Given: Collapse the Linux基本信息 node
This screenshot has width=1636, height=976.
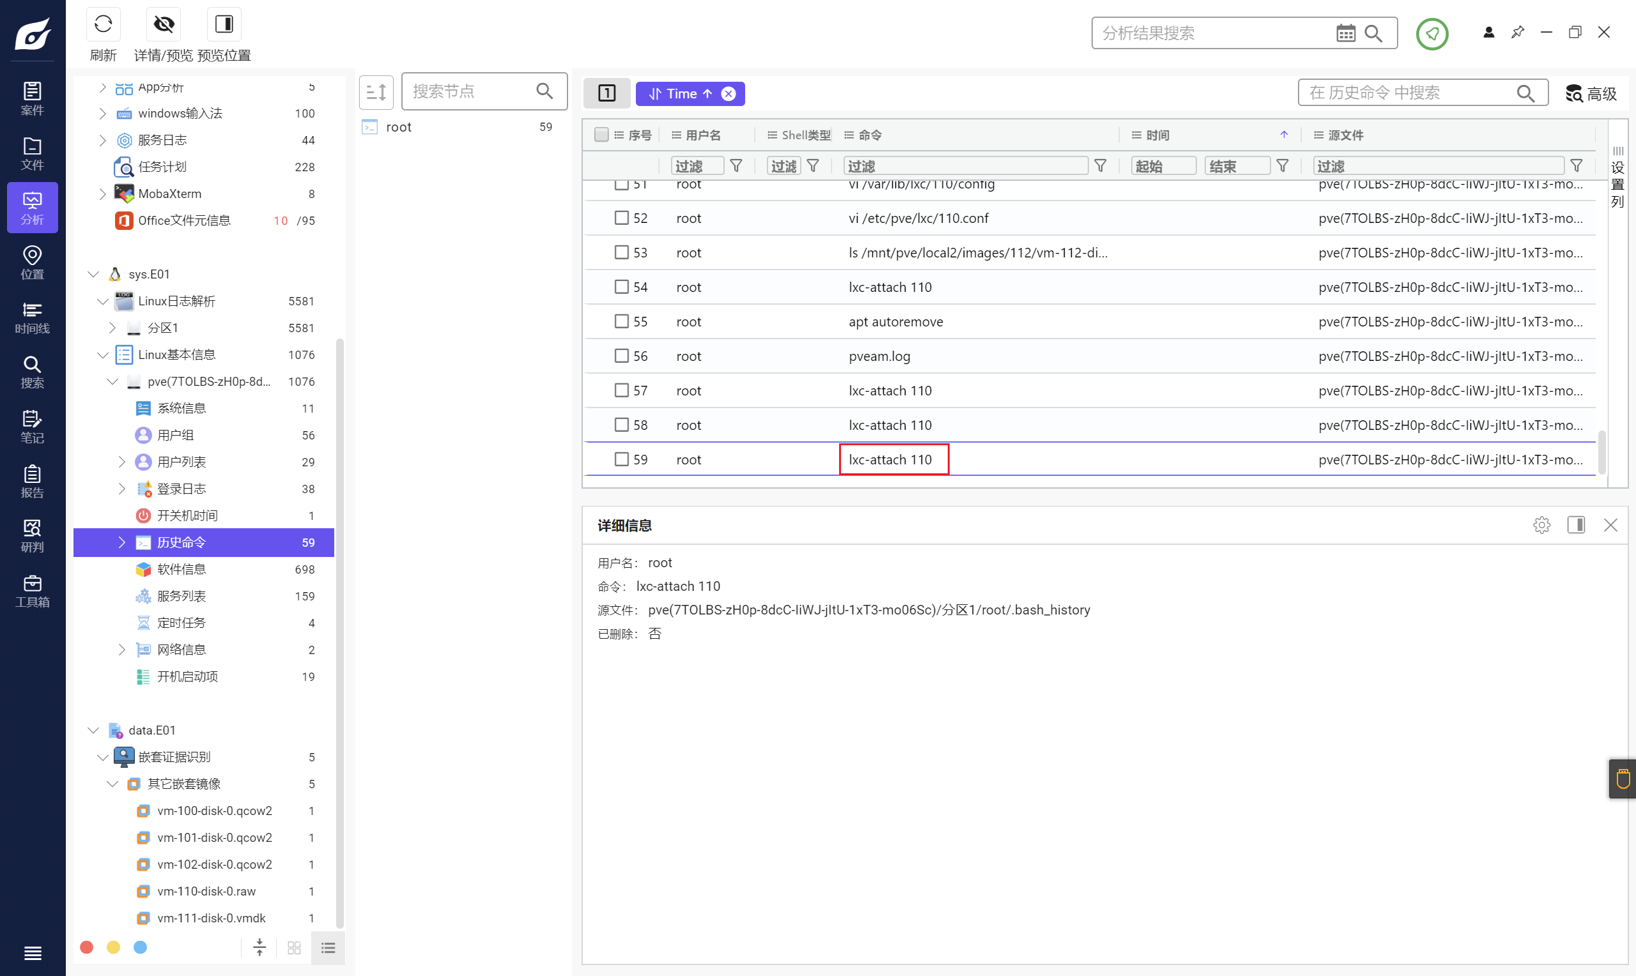Looking at the screenshot, I should [x=103, y=355].
